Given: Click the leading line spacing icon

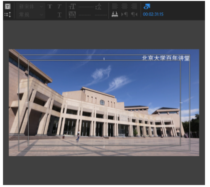Looking at the screenshot, I should pyautogui.click(x=98, y=6).
